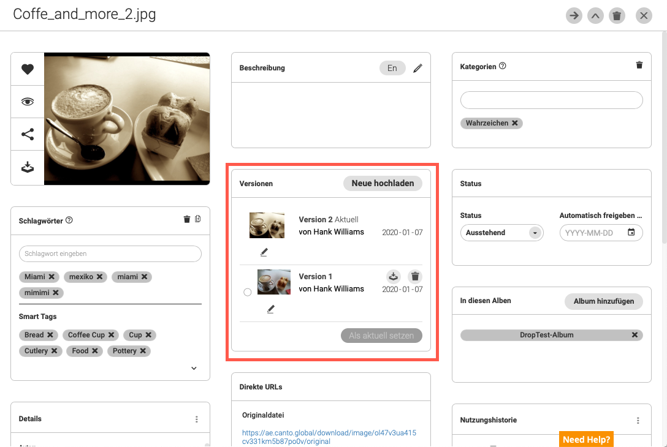This screenshot has height=447, width=667.
Task: Remove the Miami keyword tag
Action: 51,277
